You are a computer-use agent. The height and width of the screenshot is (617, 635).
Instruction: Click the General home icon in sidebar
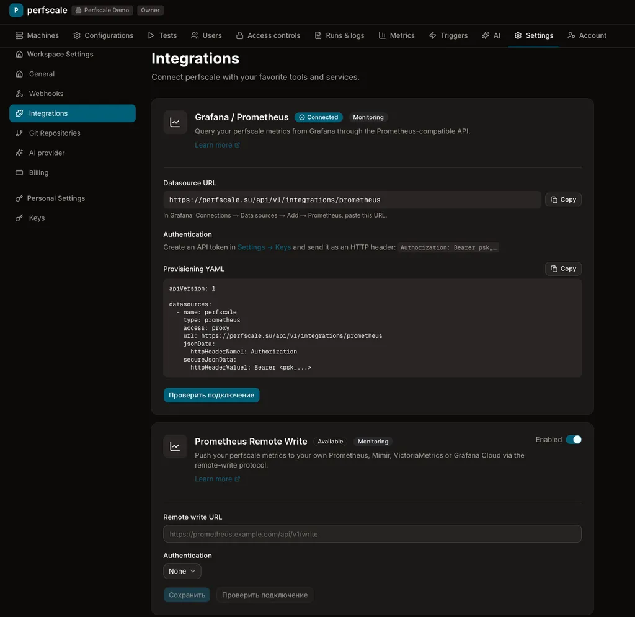point(19,74)
